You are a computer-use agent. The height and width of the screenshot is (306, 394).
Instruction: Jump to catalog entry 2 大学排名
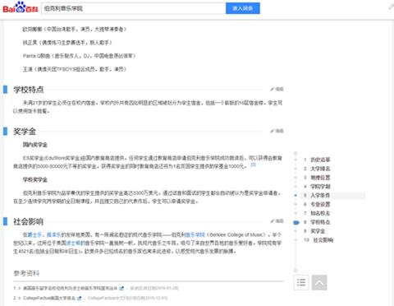point(320,169)
